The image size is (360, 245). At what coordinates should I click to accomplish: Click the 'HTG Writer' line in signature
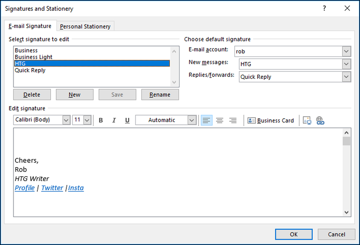click(32, 179)
